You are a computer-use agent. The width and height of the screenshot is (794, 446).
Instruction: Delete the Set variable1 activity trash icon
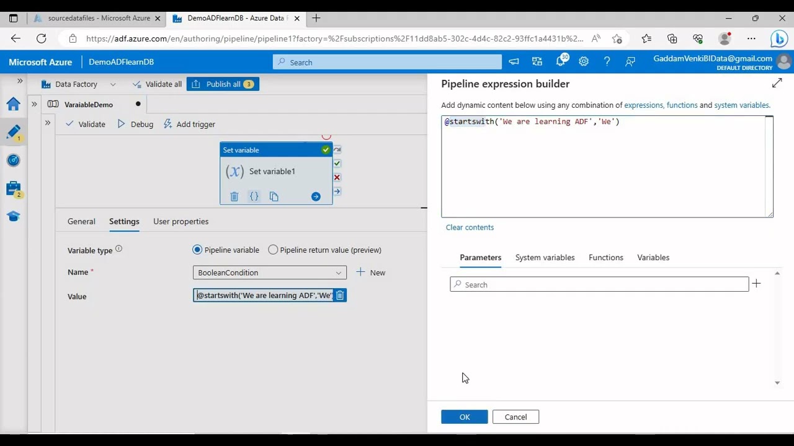point(234,196)
